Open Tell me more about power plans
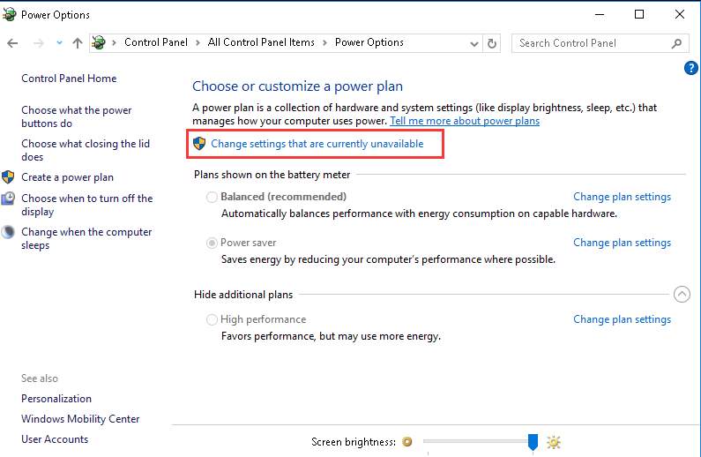 pyautogui.click(x=465, y=121)
